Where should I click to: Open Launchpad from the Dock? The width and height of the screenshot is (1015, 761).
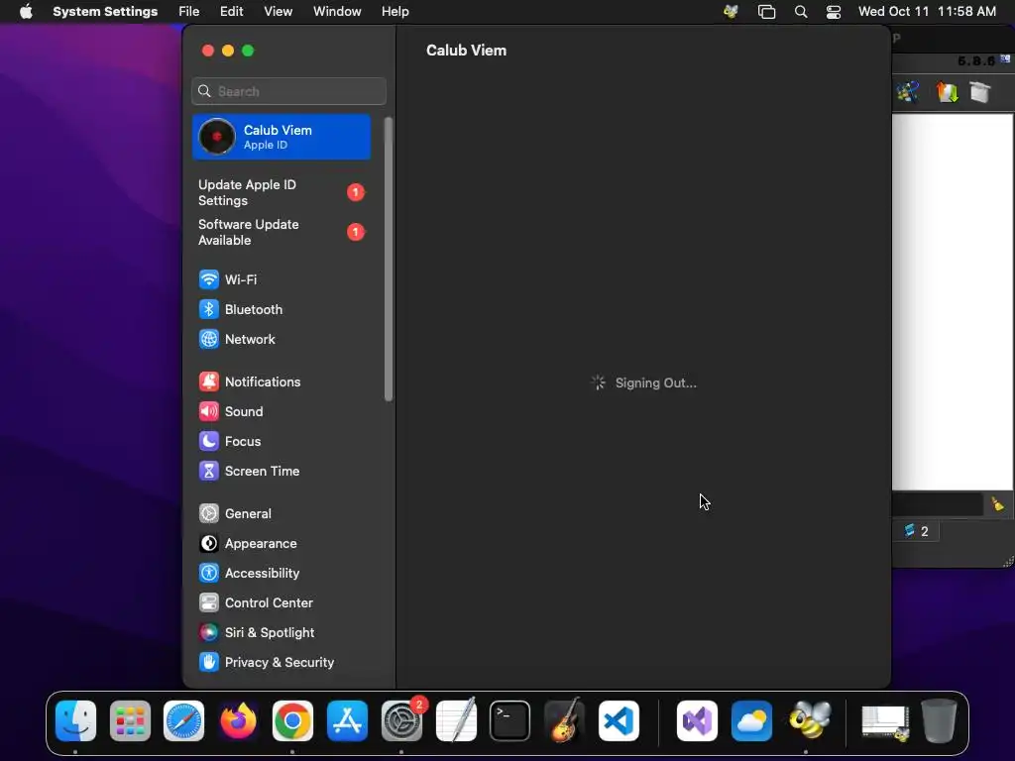[x=130, y=721]
